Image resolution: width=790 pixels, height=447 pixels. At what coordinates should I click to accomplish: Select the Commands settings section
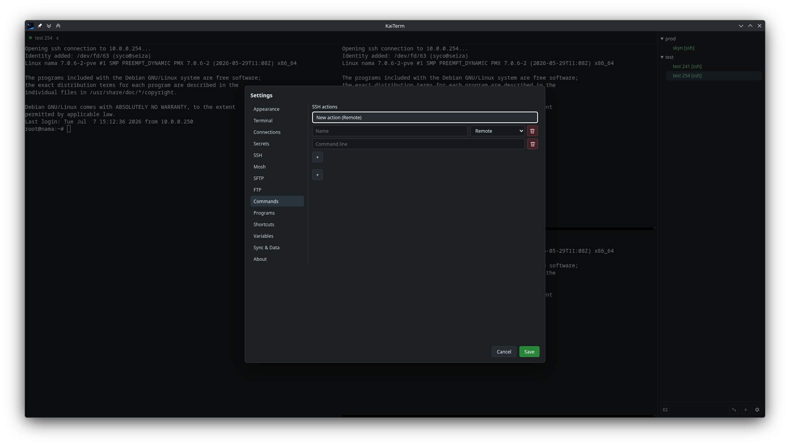[x=277, y=202]
